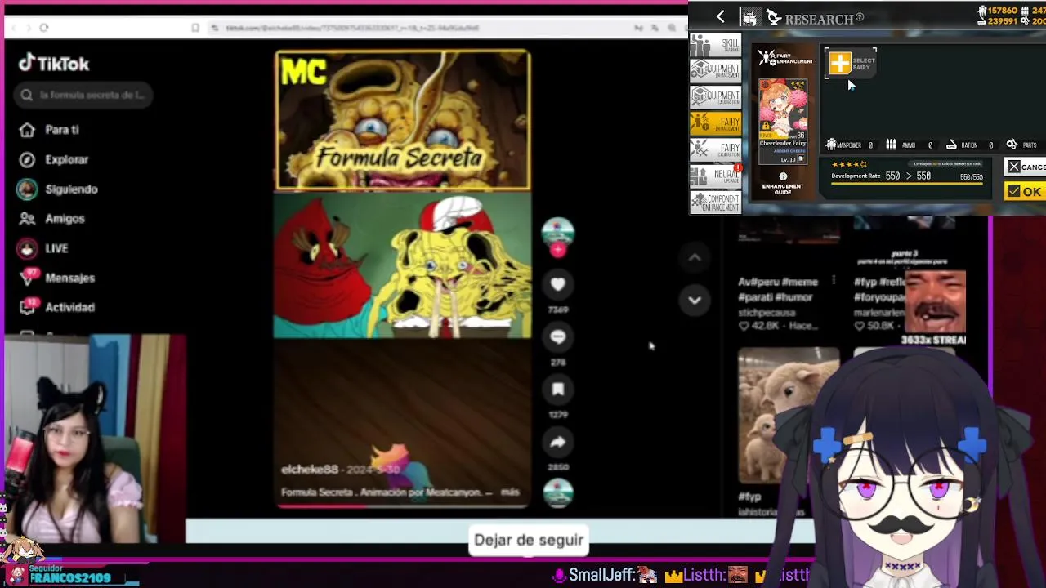Click the browser address bar URL
The image size is (1046, 588).
click(351, 28)
